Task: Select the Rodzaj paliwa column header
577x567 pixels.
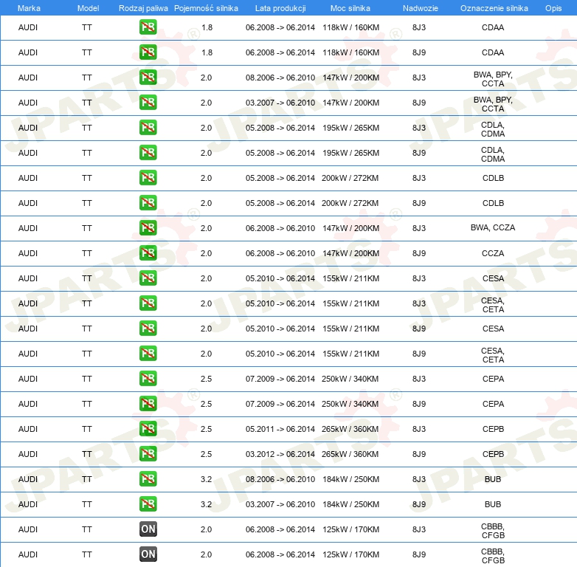Action: (x=143, y=8)
